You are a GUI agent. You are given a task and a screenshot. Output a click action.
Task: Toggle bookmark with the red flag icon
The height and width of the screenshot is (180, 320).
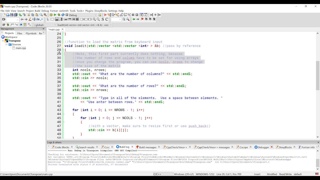(x=142, y=19)
